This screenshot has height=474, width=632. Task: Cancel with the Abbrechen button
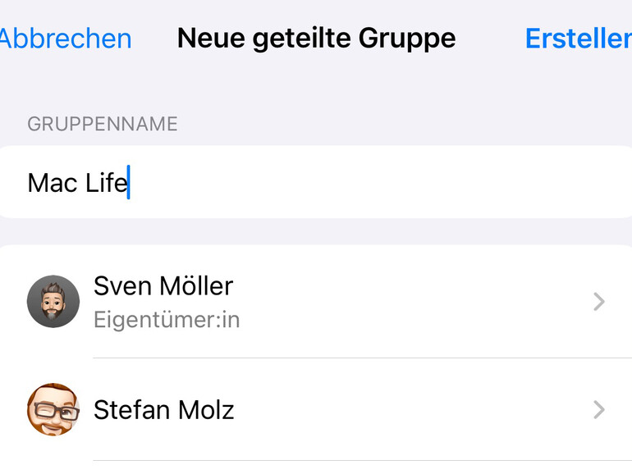[x=66, y=39]
